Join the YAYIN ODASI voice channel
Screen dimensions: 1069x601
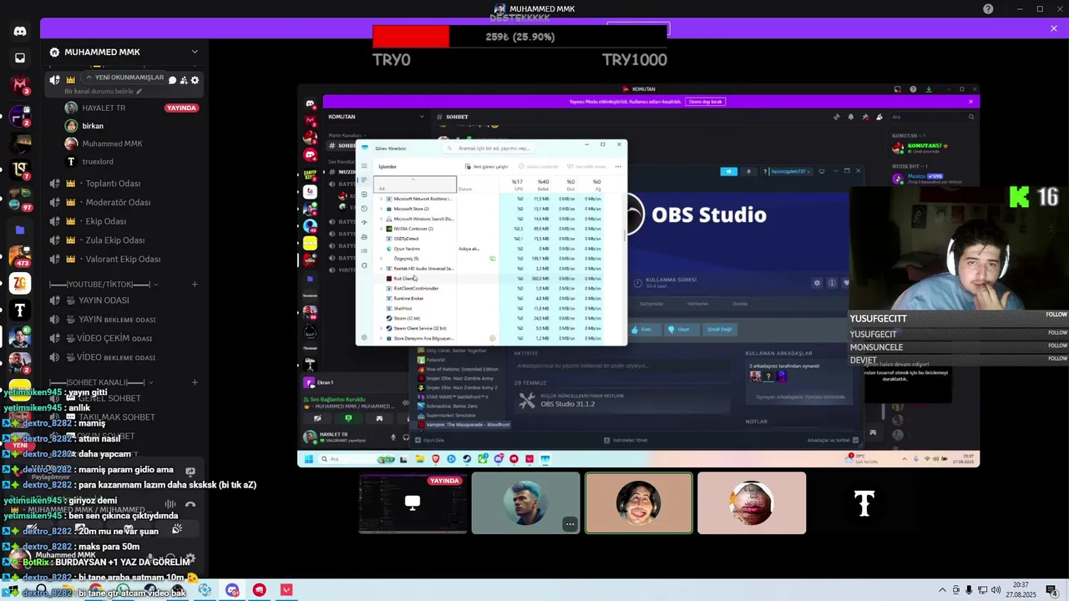tap(124, 300)
